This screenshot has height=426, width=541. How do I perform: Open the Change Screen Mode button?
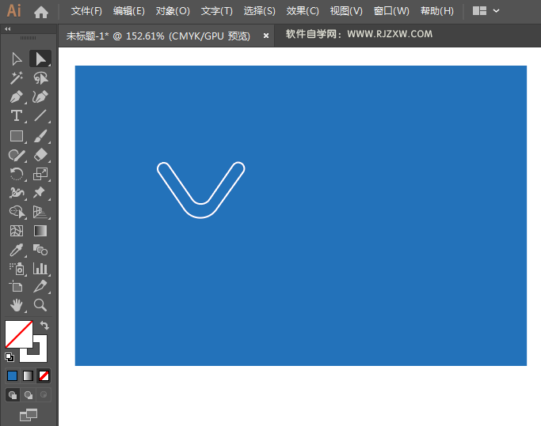coord(29,415)
